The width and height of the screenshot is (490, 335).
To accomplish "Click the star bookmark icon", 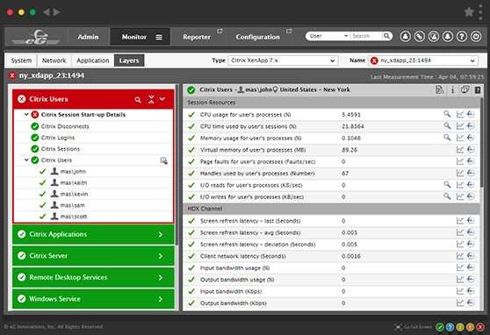I will click(x=469, y=12).
